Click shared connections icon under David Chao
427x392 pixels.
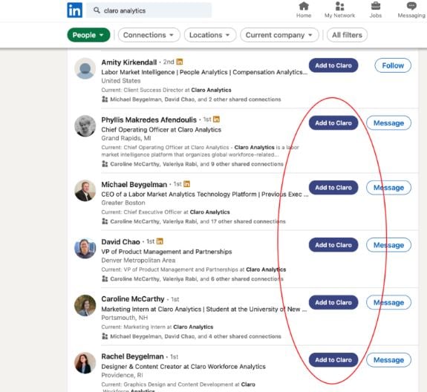coord(105,278)
